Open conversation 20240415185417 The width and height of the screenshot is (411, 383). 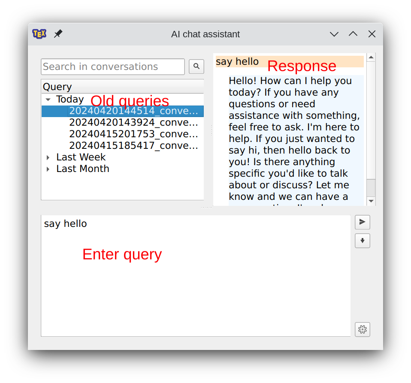point(133,146)
